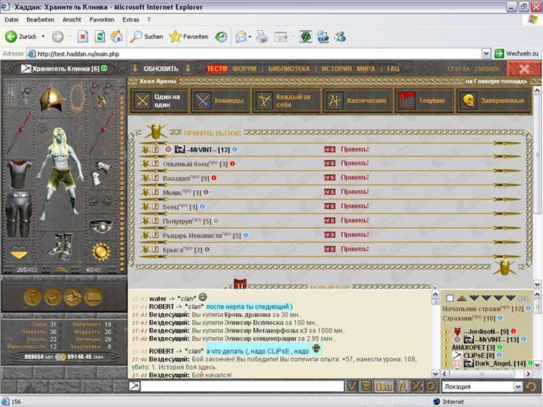Click the crossed-swords clear chat icon
543x407 pixels.
pos(417,386)
